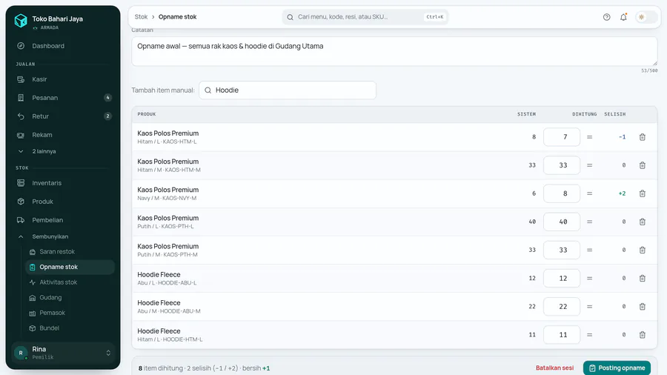Open Bundel submenu item
Viewport: 667px width, 375px height.
click(70, 328)
